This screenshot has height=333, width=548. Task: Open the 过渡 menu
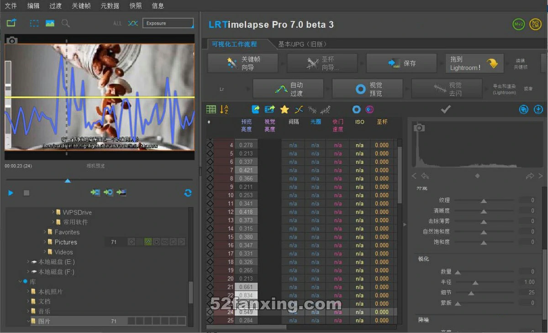[x=55, y=5]
